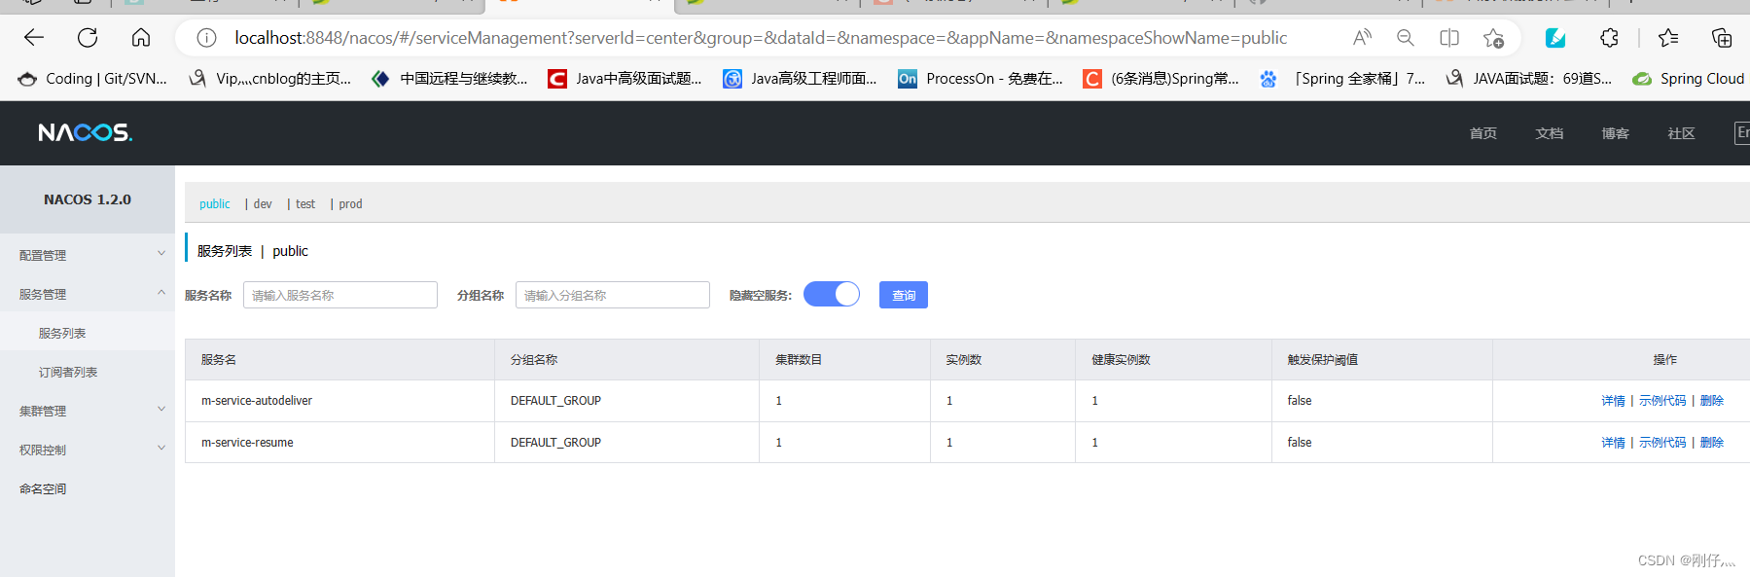1750x577 pixels.
Task: Reload the page with the refresh icon
Action: [88, 38]
